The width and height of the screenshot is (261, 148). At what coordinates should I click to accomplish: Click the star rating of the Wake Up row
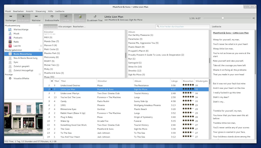(188, 121)
